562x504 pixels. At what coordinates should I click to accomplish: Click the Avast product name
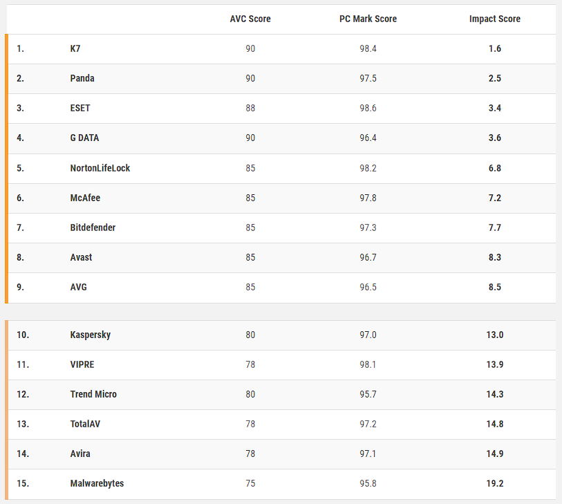pos(81,257)
